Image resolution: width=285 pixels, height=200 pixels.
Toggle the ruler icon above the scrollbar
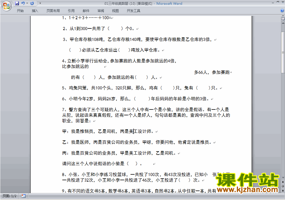point(283,18)
